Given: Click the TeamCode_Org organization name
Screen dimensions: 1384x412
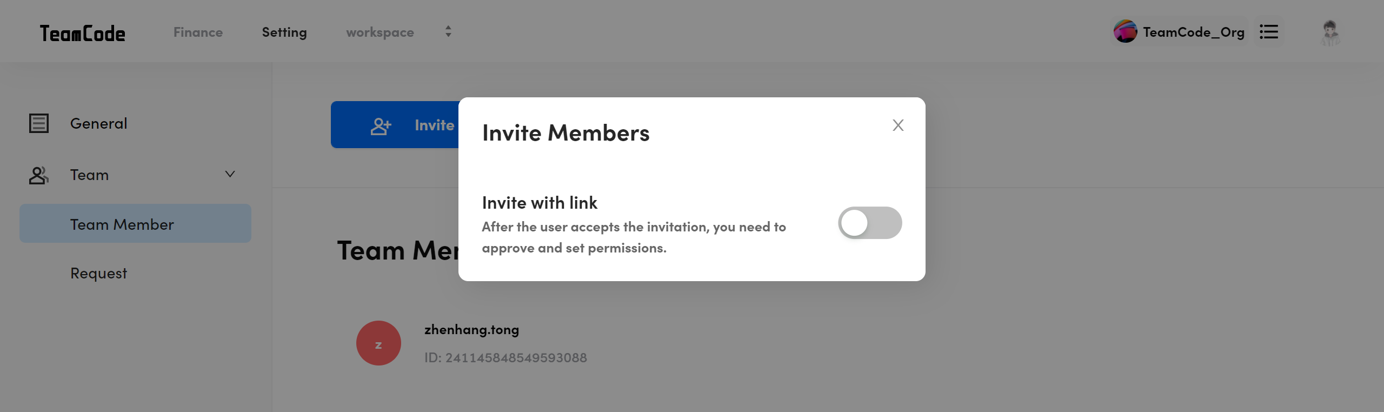Looking at the screenshot, I should [x=1194, y=32].
